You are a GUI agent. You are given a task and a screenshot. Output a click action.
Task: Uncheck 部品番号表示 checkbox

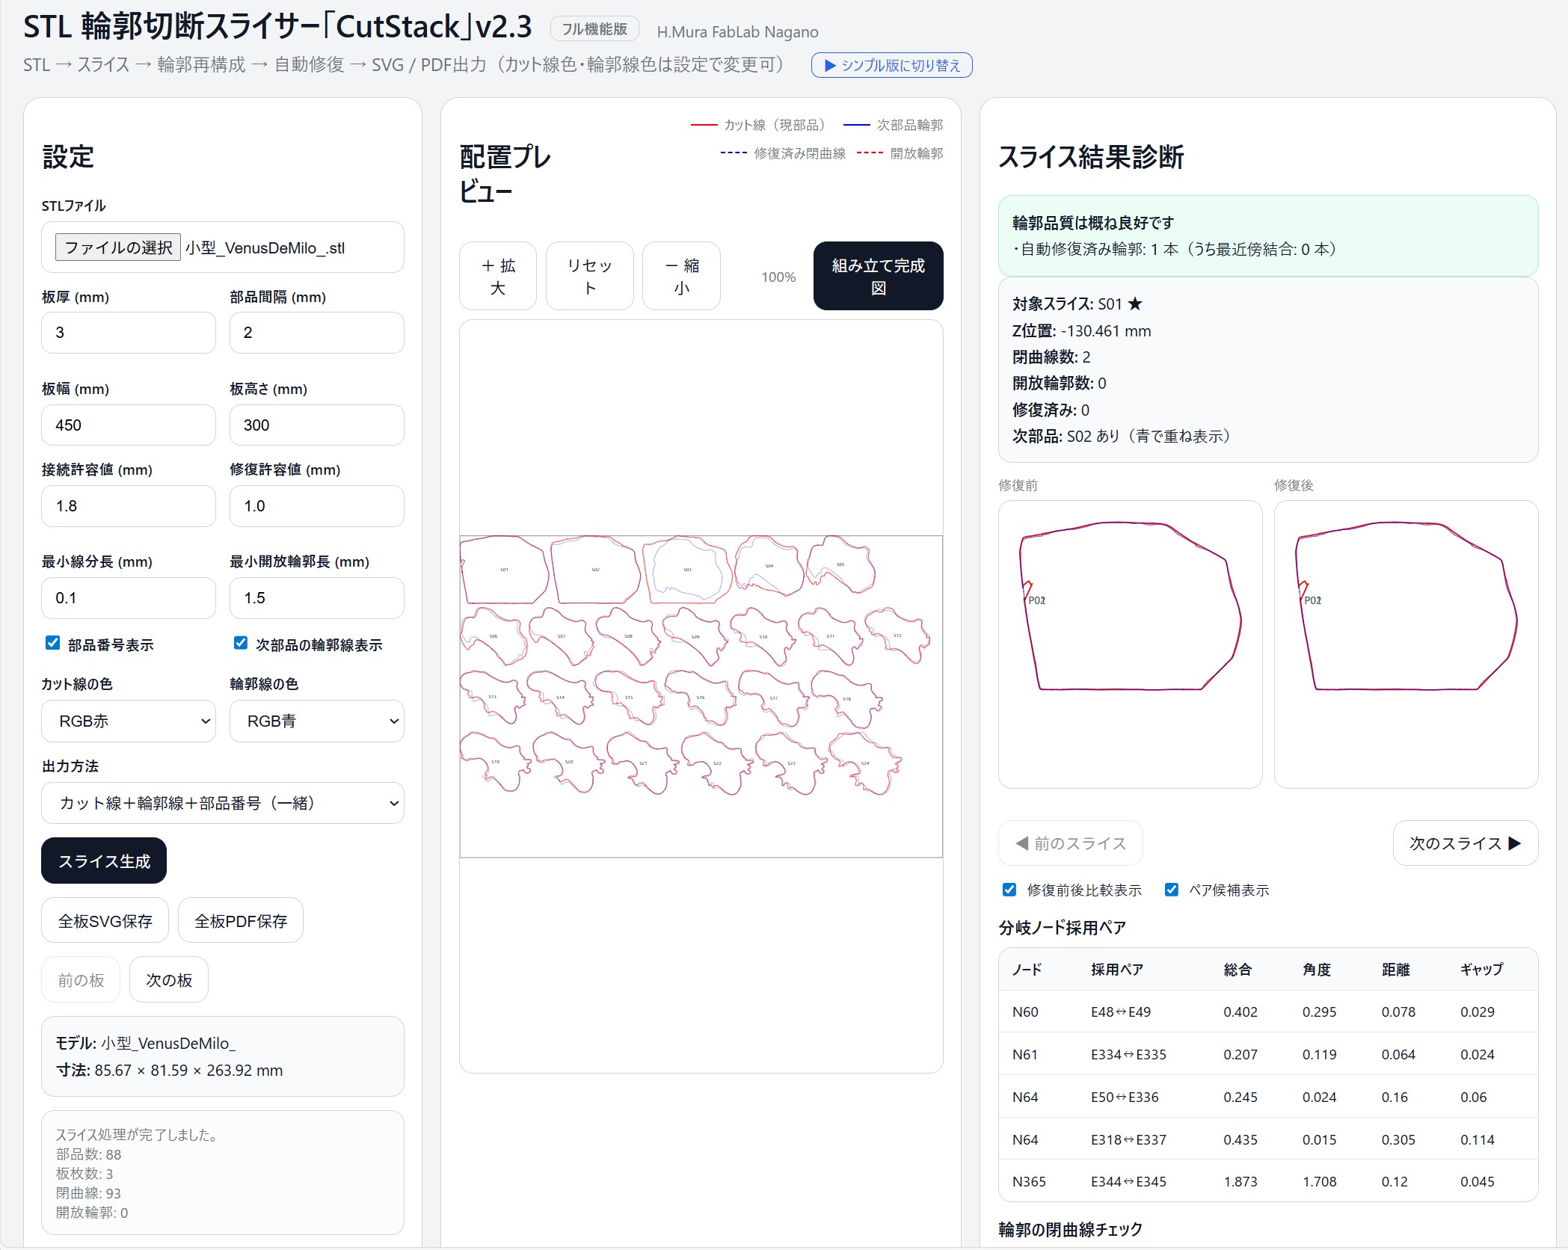[53, 643]
